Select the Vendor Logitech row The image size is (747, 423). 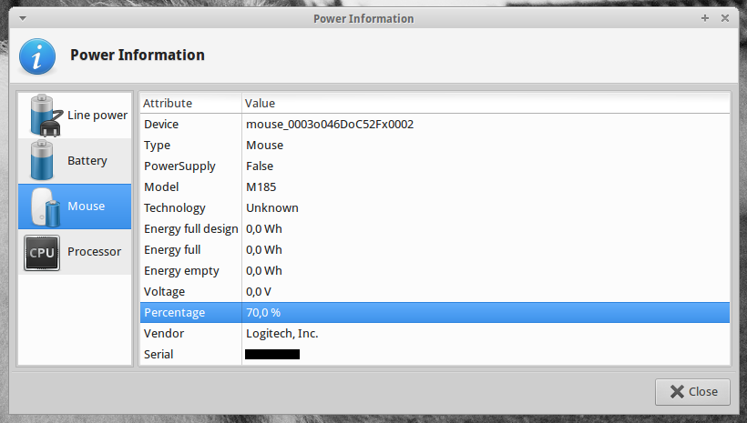point(435,333)
